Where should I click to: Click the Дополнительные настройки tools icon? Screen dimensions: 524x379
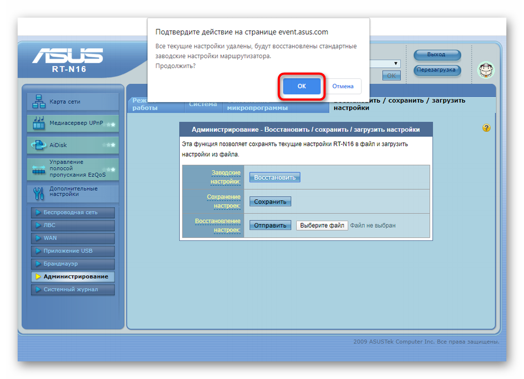tap(39, 194)
